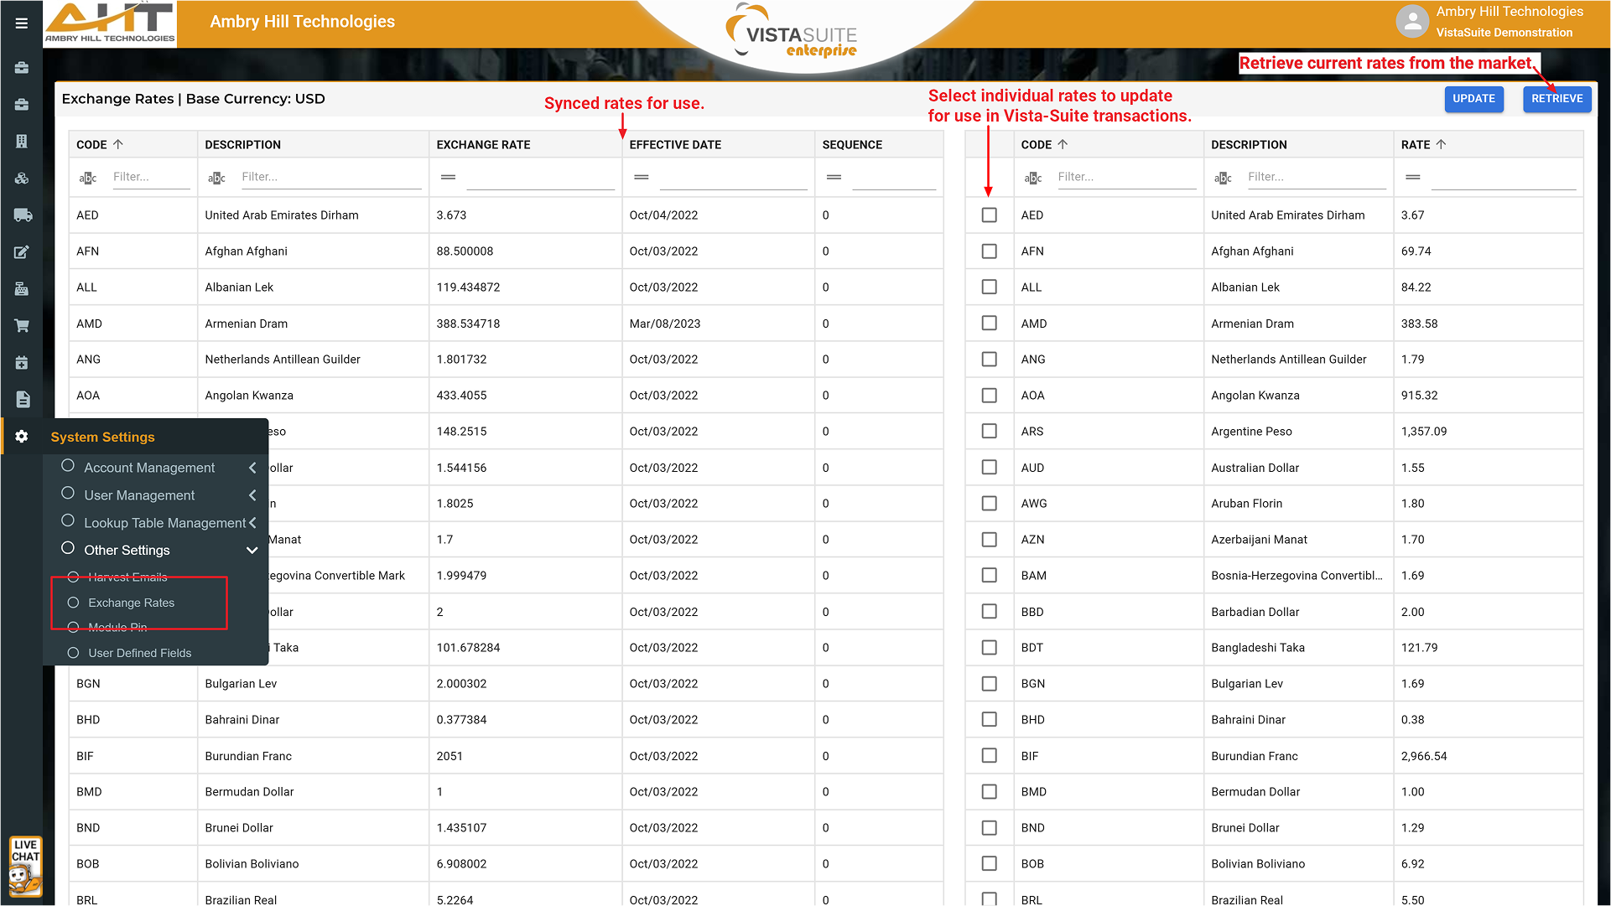
Task: Expand Lookup Table Management submenu
Action: 164,523
